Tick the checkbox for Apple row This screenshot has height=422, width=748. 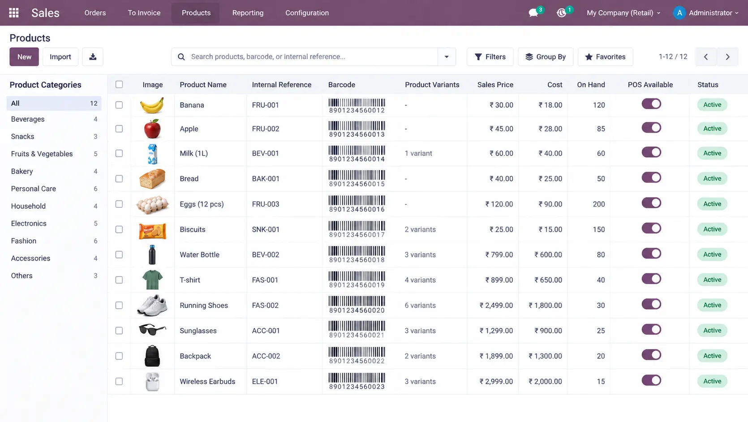(119, 129)
